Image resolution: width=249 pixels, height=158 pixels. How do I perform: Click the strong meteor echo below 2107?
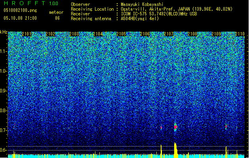pyautogui.click(x=175, y=127)
